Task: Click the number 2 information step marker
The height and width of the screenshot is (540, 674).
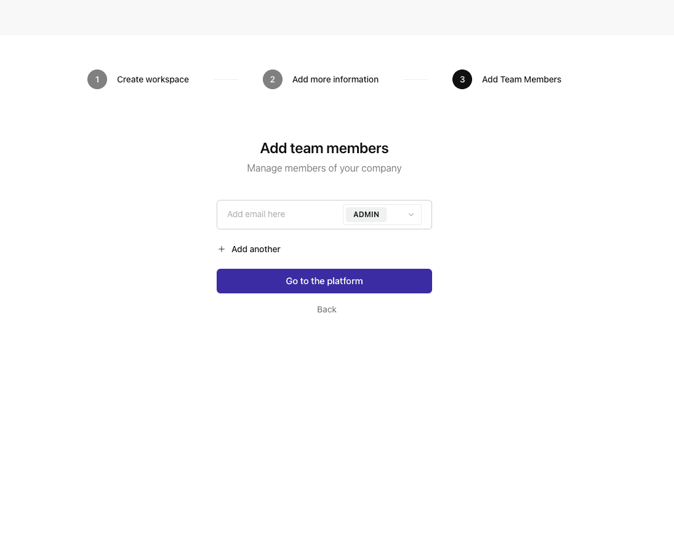Action: pos(273,79)
